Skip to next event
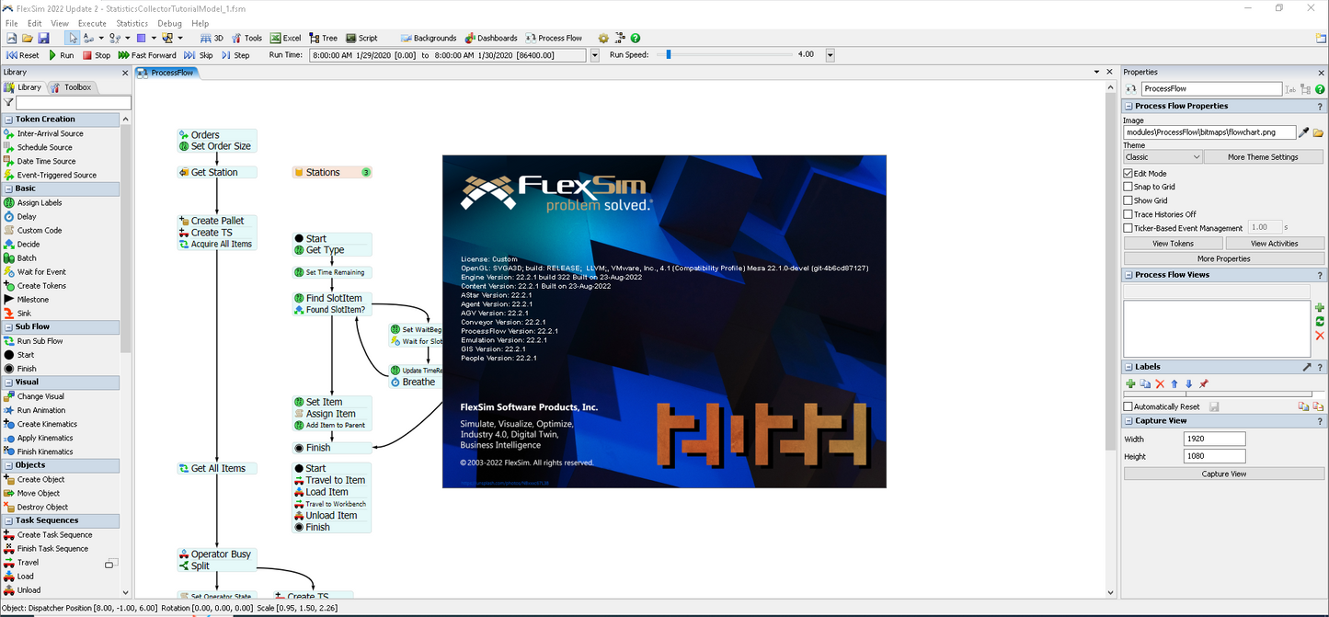Image resolution: width=1329 pixels, height=617 pixels. [199, 55]
